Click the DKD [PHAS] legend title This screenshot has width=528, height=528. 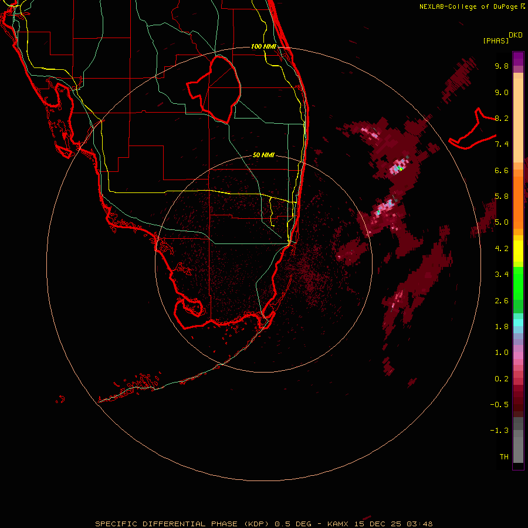[x=502, y=38]
